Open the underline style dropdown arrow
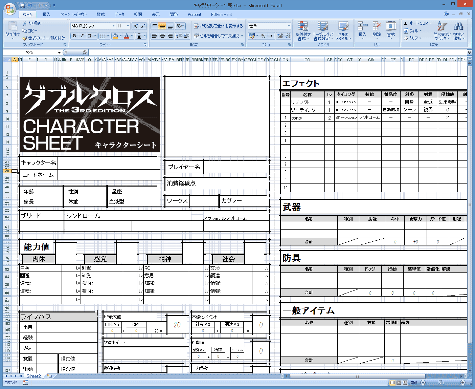475x389 pixels. [95, 36]
